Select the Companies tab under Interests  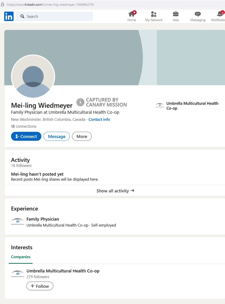(21, 257)
